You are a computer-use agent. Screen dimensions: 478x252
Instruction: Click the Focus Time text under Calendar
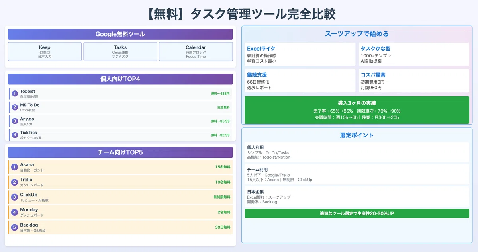click(x=196, y=57)
